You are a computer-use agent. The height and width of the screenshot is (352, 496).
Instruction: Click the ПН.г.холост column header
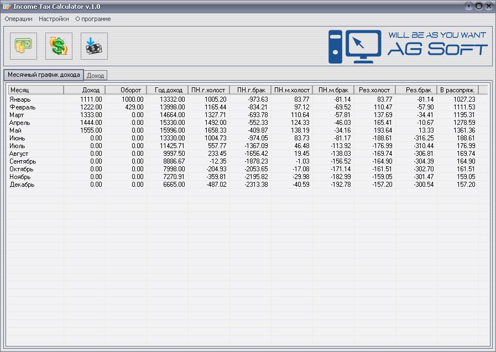tap(209, 90)
